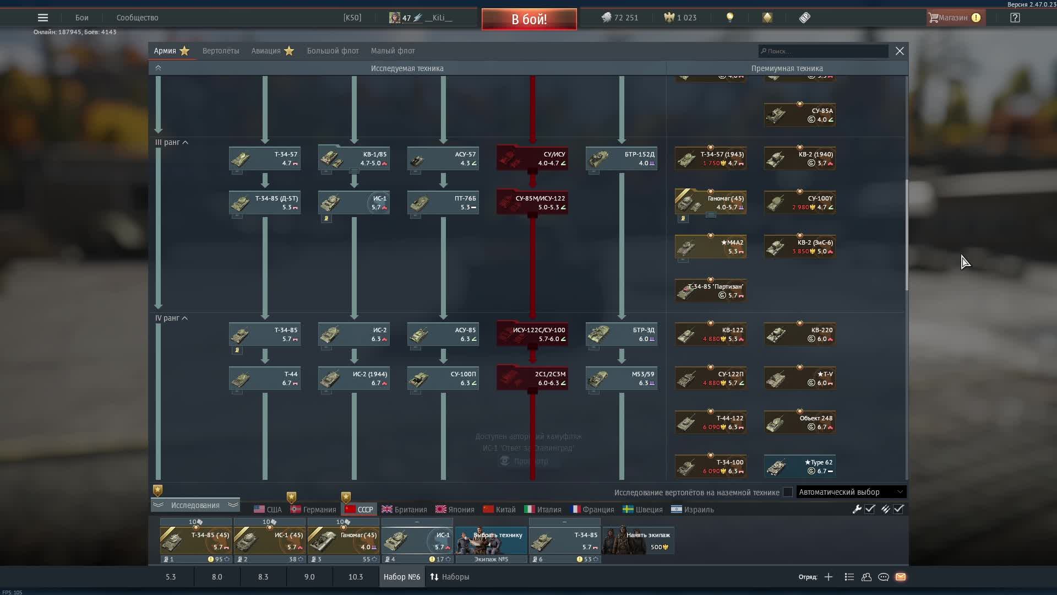Expand the Исследования panel toggle
Screen dimensions: 1057x595
click(195, 505)
